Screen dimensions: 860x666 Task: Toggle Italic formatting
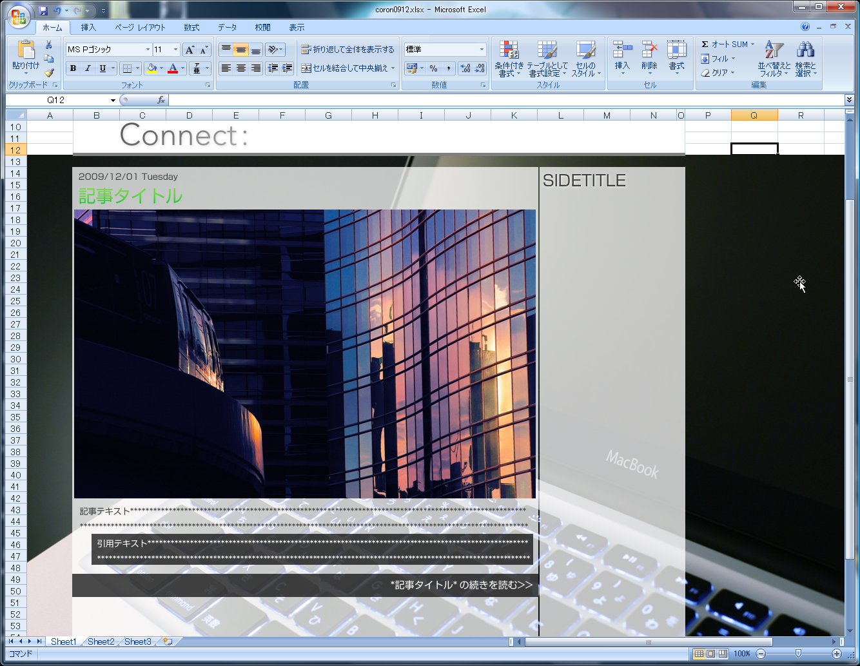point(88,68)
